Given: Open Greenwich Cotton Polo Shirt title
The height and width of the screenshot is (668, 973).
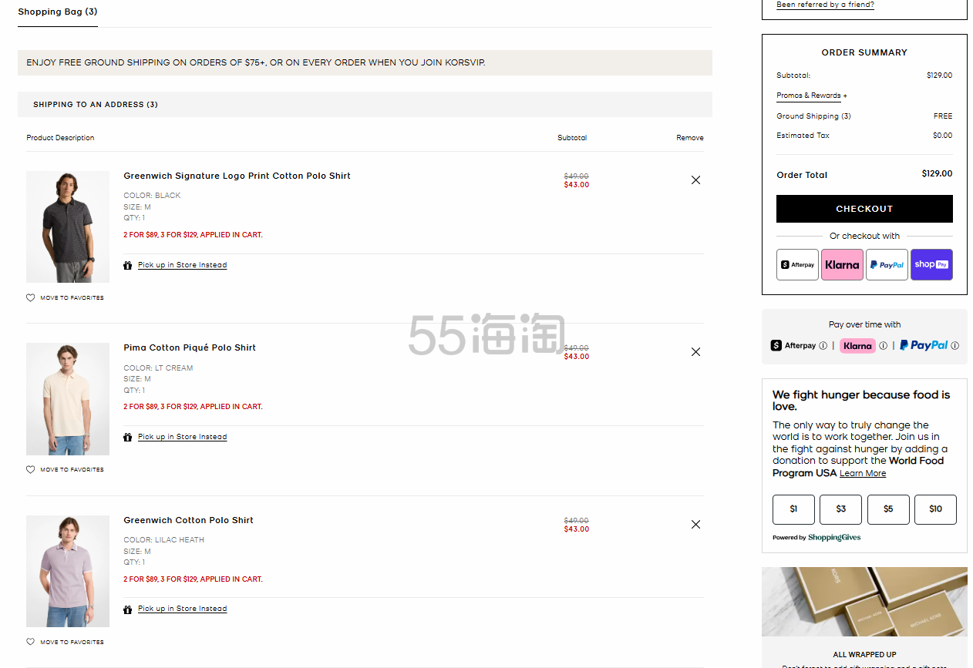Looking at the screenshot, I should click(188, 520).
